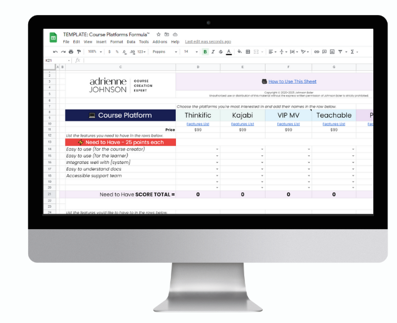The image size is (397, 323).
Task: Format as currency
Action: click(x=109, y=51)
